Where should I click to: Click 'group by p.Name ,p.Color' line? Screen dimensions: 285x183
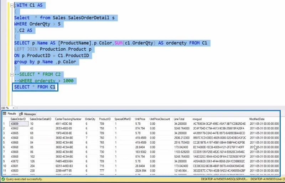click(45, 62)
